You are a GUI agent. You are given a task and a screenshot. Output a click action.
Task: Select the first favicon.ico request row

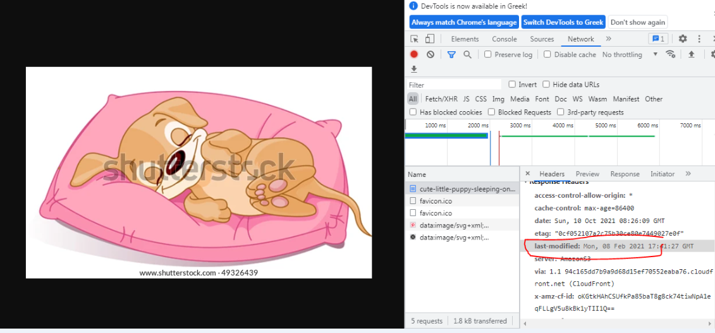pos(462,200)
